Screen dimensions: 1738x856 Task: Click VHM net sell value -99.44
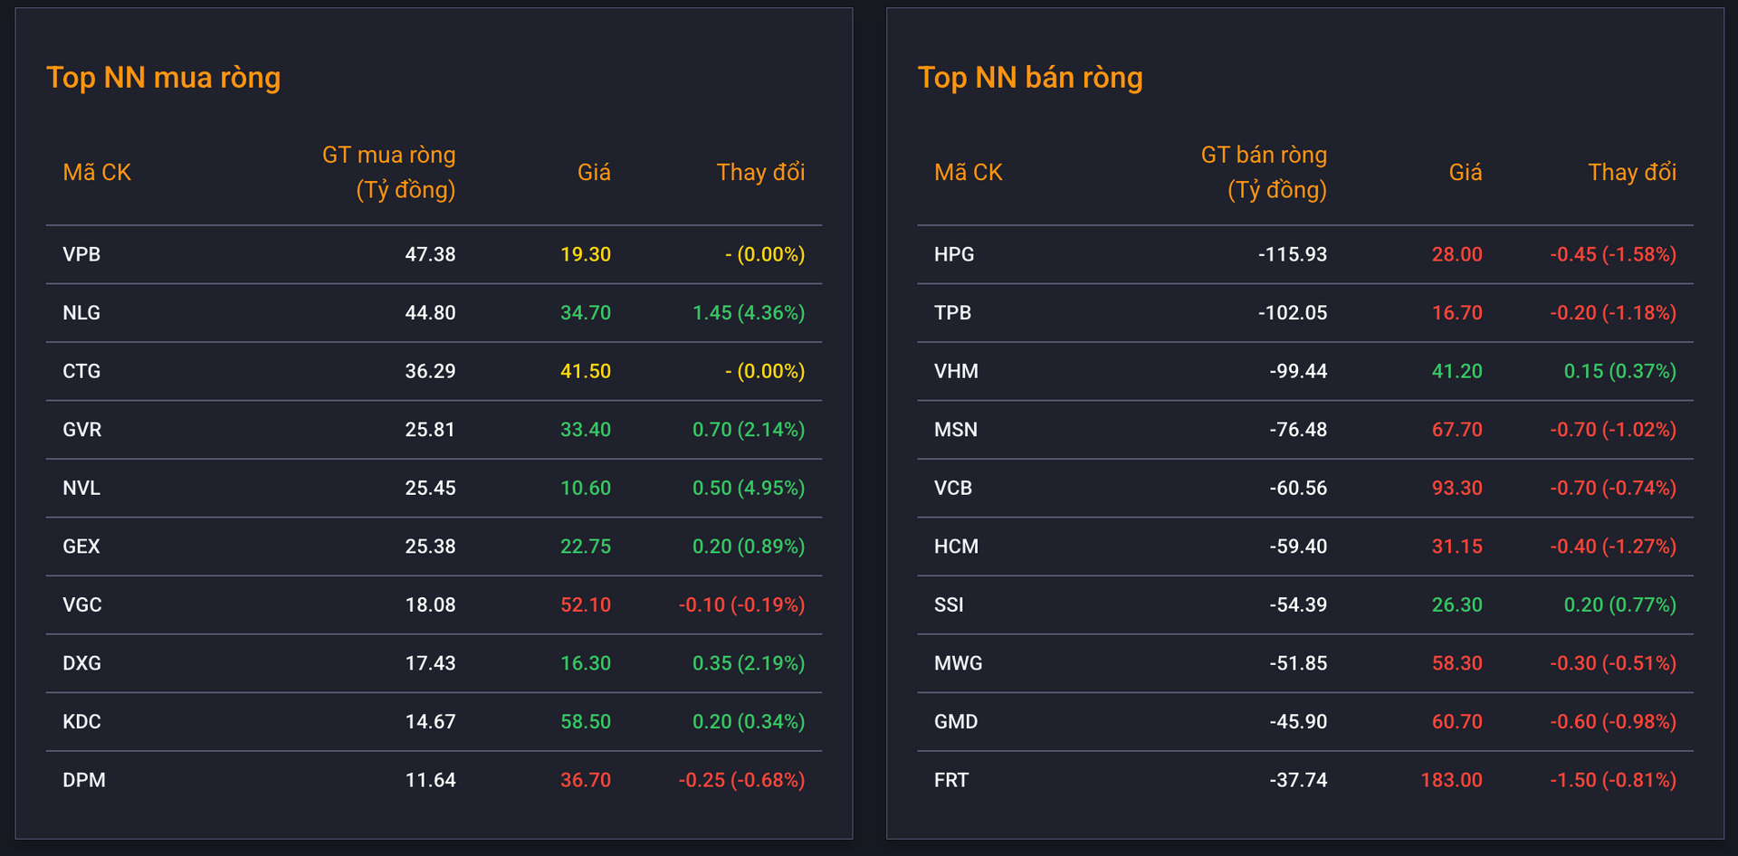click(1298, 371)
